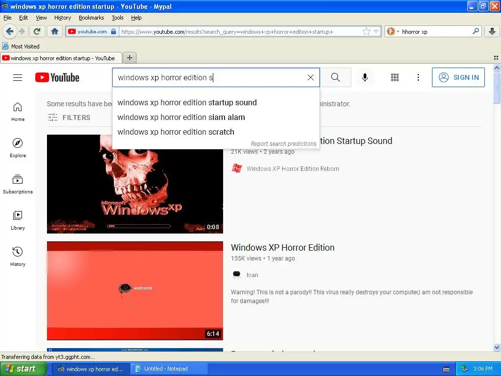Open the FILTERS panel
The image size is (501, 376).
(69, 117)
